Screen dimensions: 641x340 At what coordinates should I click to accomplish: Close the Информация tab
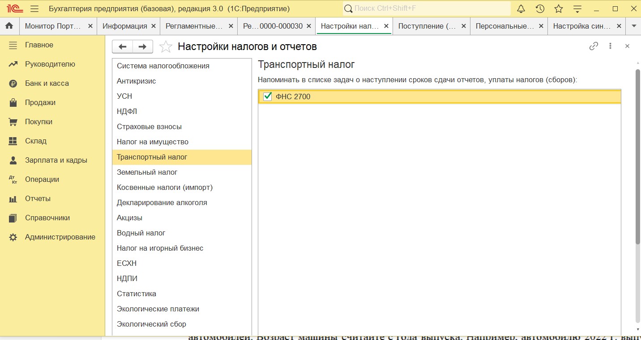(x=154, y=26)
